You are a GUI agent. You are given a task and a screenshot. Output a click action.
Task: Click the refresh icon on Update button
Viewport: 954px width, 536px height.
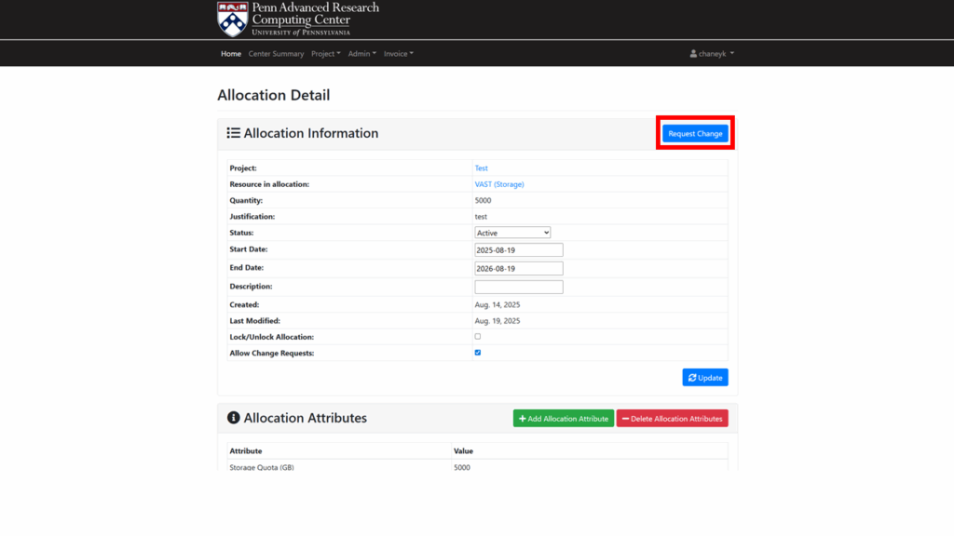692,378
